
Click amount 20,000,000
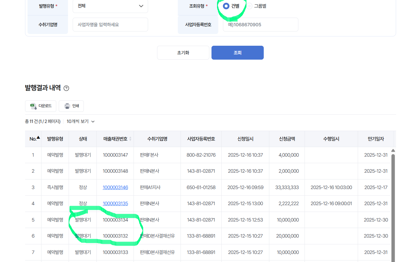pyautogui.click(x=287, y=236)
